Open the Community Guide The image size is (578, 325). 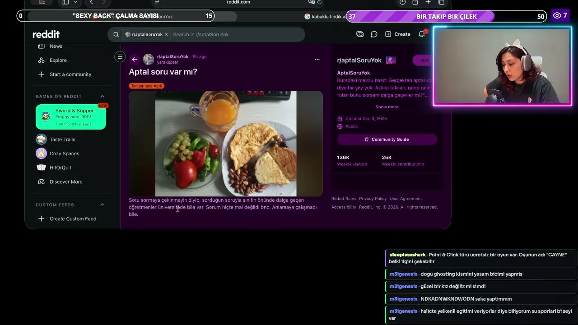[x=387, y=139]
